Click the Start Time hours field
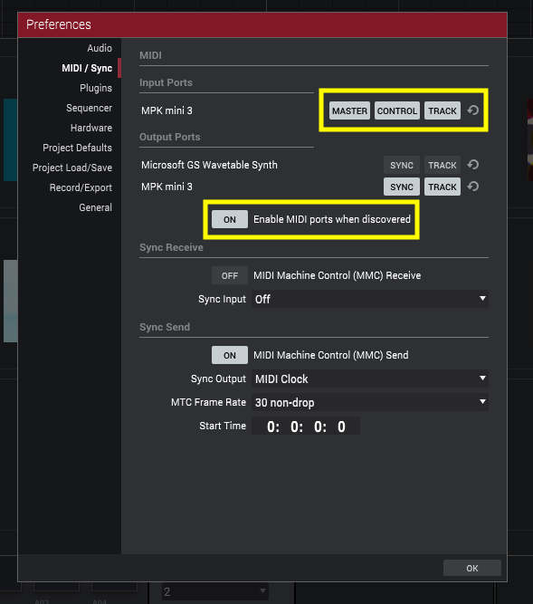 (273, 427)
